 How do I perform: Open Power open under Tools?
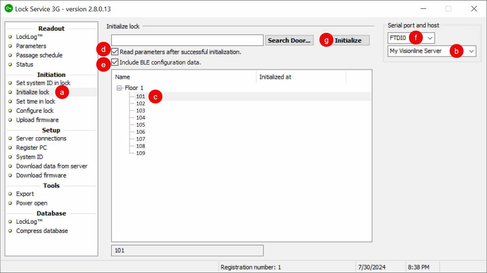point(32,203)
